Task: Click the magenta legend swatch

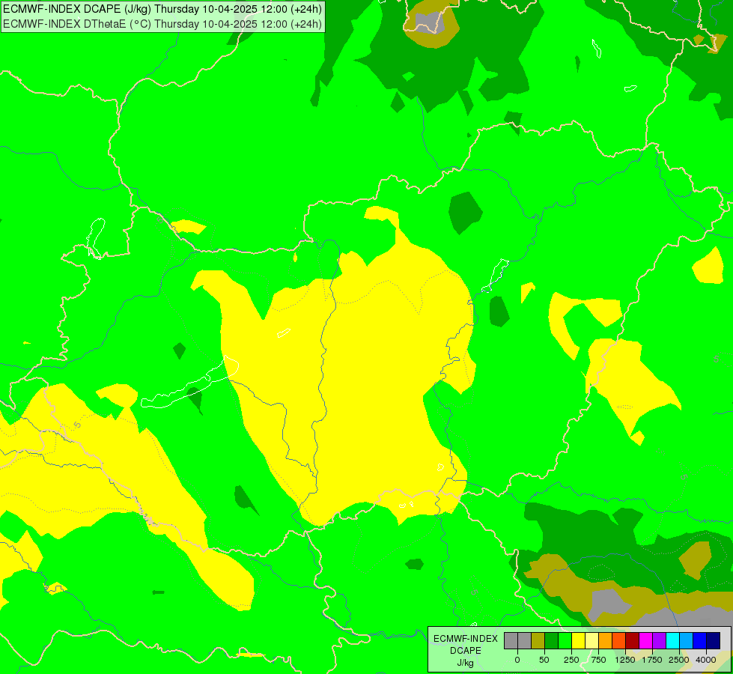Action: pos(645,640)
